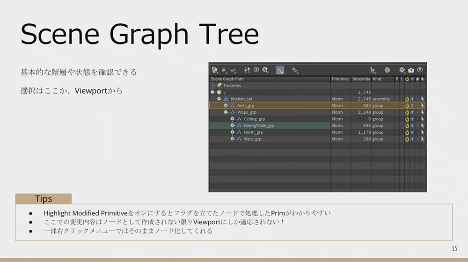Open the hierarchy tree options dropdown
The image size is (468, 262).
(x=373, y=70)
